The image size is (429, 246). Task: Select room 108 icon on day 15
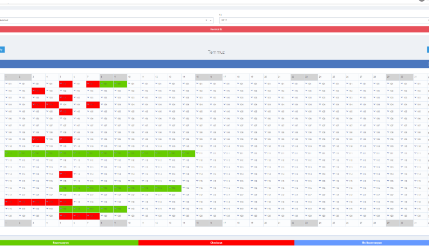(198, 132)
